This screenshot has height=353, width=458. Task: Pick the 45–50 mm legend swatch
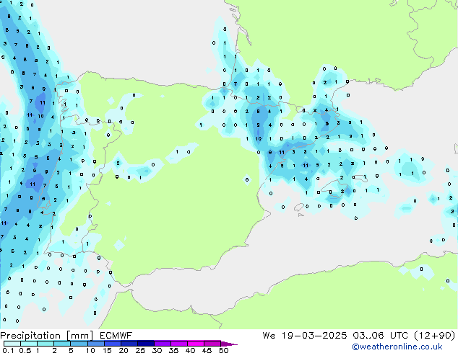point(212,344)
